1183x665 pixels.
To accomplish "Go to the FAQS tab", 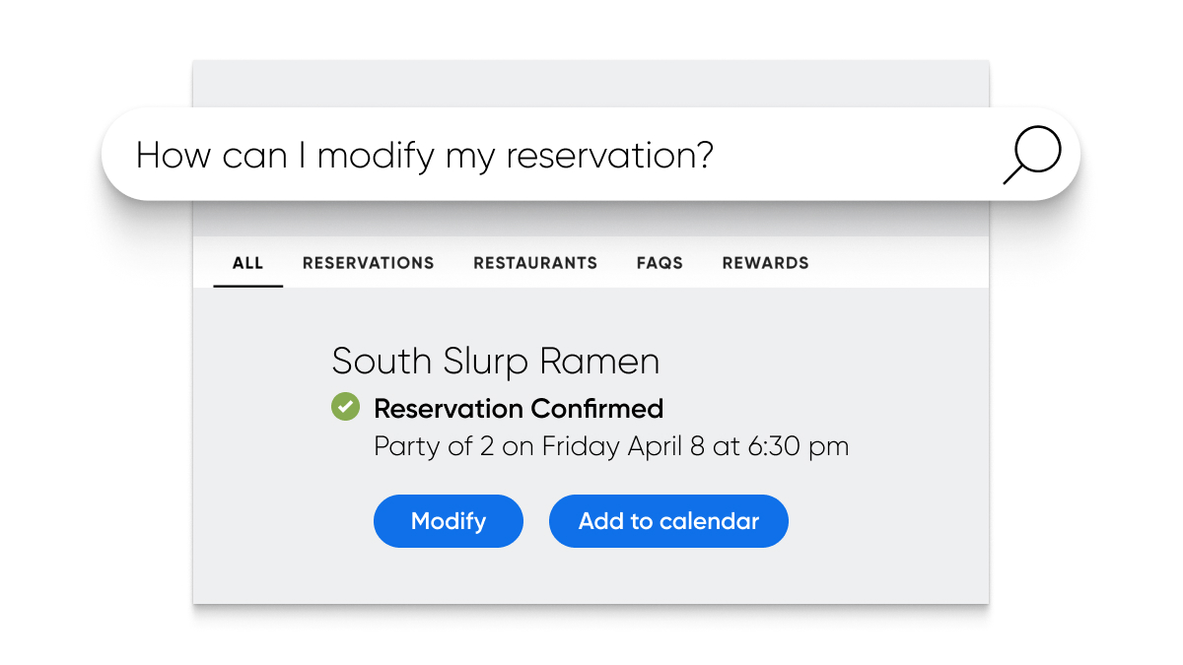I will tap(660, 263).
